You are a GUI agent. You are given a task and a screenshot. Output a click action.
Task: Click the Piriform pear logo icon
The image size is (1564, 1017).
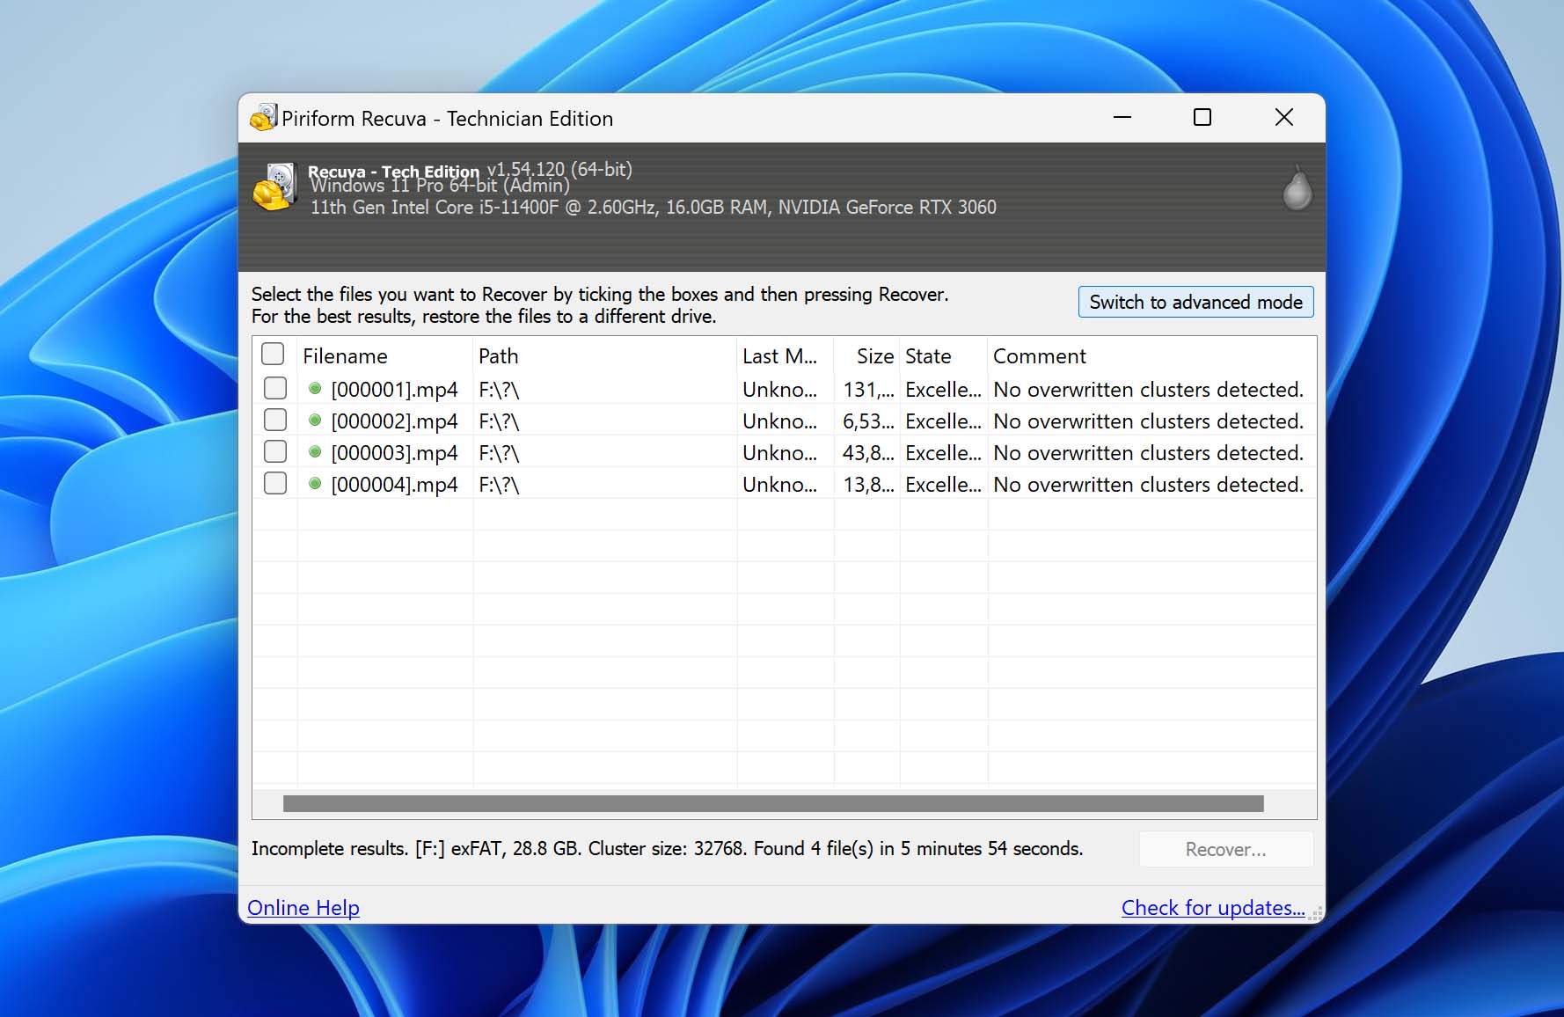click(x=1297, y=188)
